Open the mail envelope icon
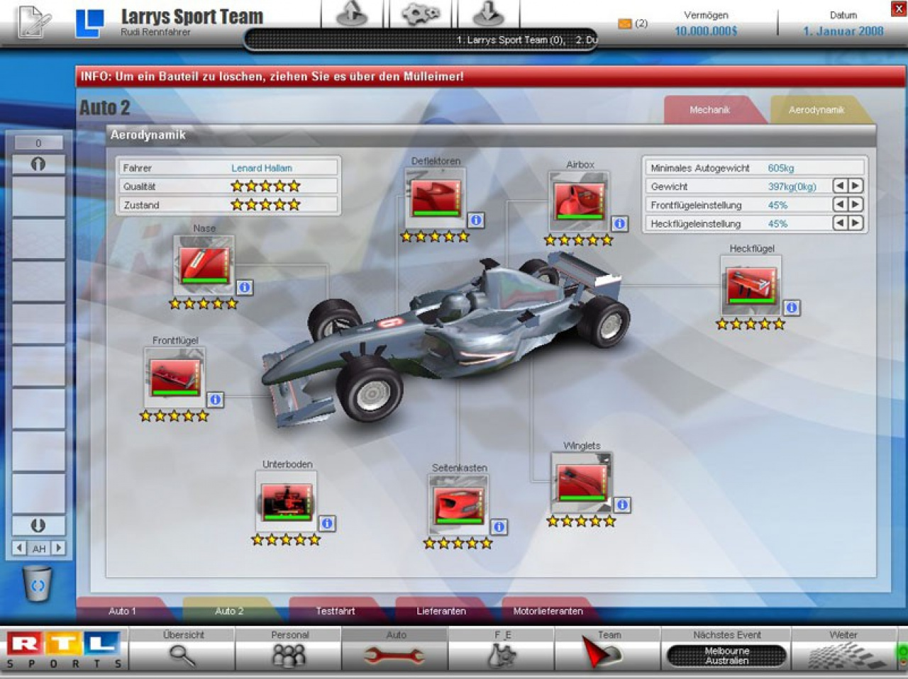Image resolution: width=908 pixels, height=679 pixels. point(625,23)
